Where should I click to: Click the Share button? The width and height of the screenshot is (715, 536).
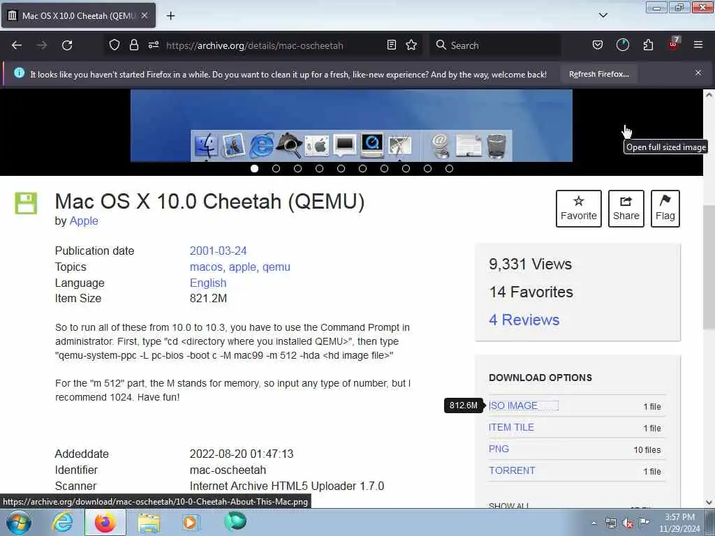point(626,208)
